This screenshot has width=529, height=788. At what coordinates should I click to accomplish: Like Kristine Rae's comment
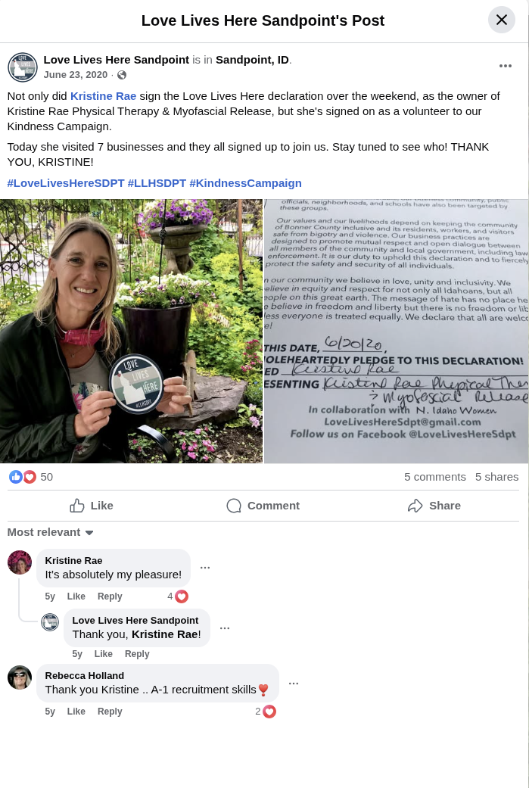point(76,596)
